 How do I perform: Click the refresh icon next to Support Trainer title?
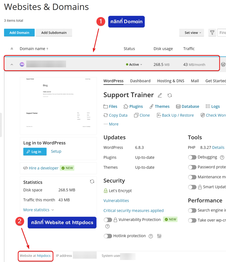(x=170, y=95)
